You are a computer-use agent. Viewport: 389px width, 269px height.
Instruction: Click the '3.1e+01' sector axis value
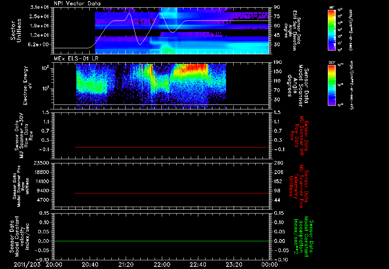pos(40,7)
